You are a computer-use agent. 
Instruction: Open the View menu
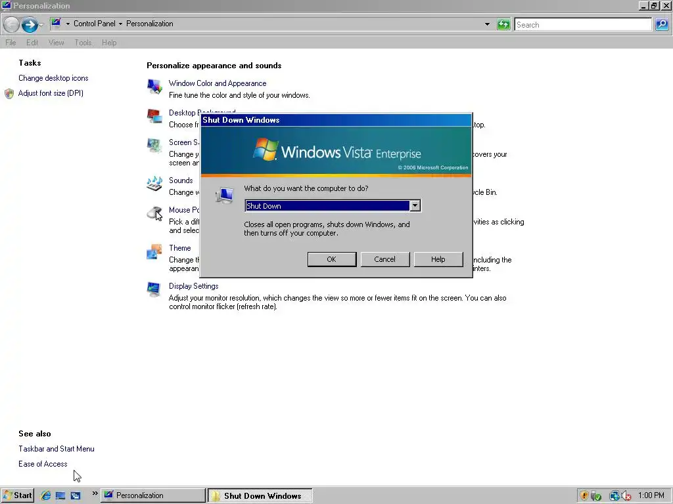pyautogui.click(x=57, y=43)
